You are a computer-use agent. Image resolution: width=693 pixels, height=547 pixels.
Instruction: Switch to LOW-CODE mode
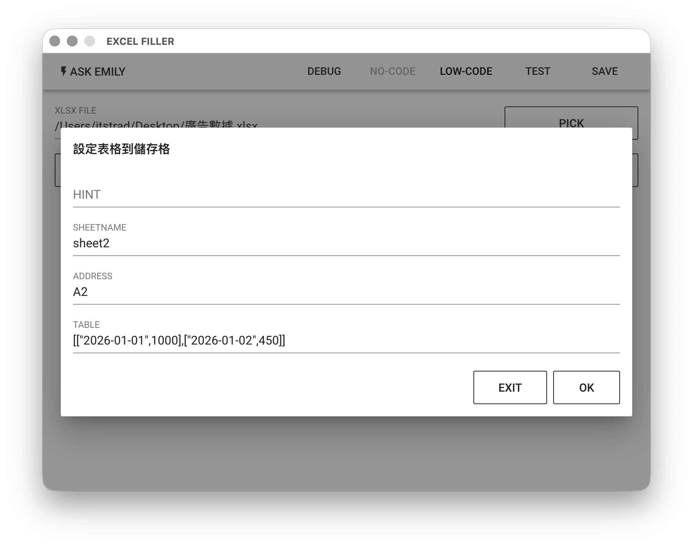coord(466,71)
